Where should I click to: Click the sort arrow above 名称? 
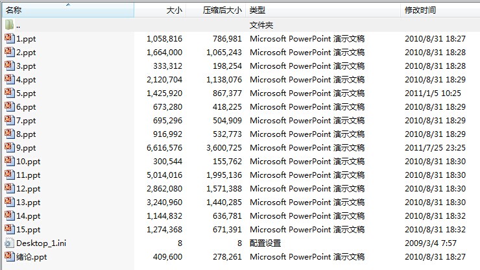tap(68, 5)
